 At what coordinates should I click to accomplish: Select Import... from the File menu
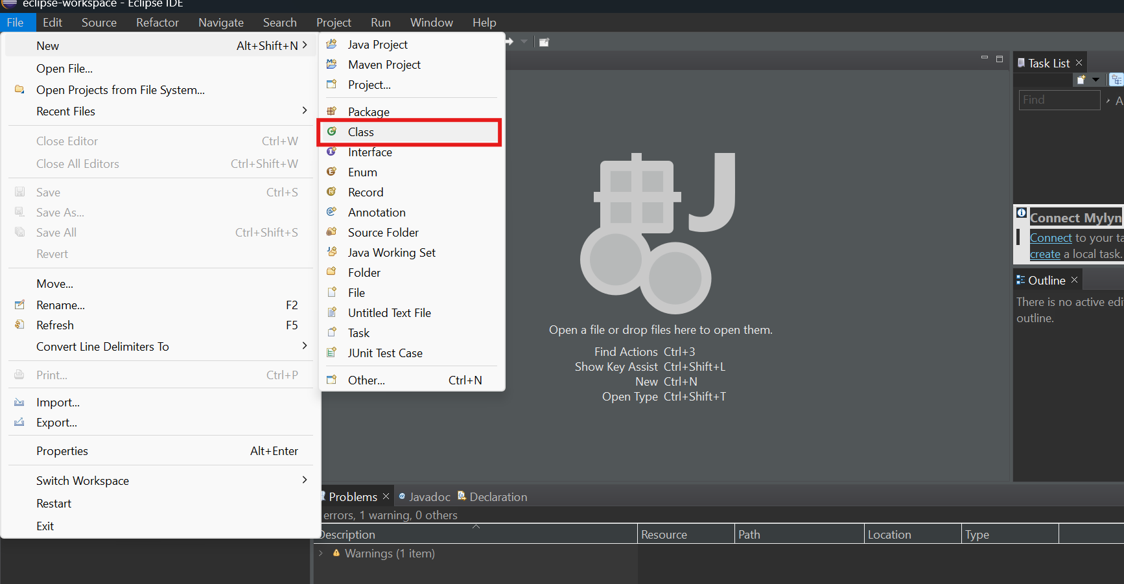coord(161,403)
